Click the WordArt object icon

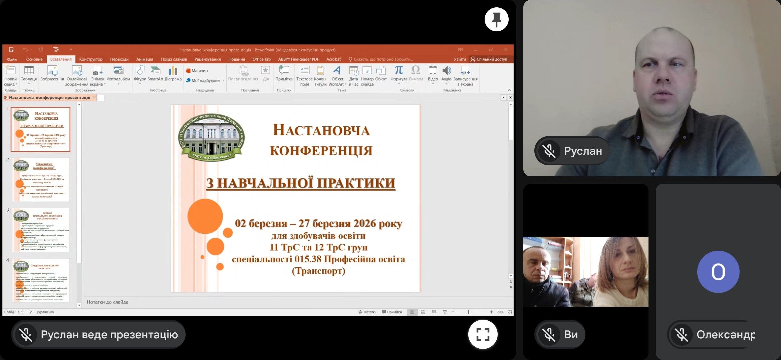[337, 70]
